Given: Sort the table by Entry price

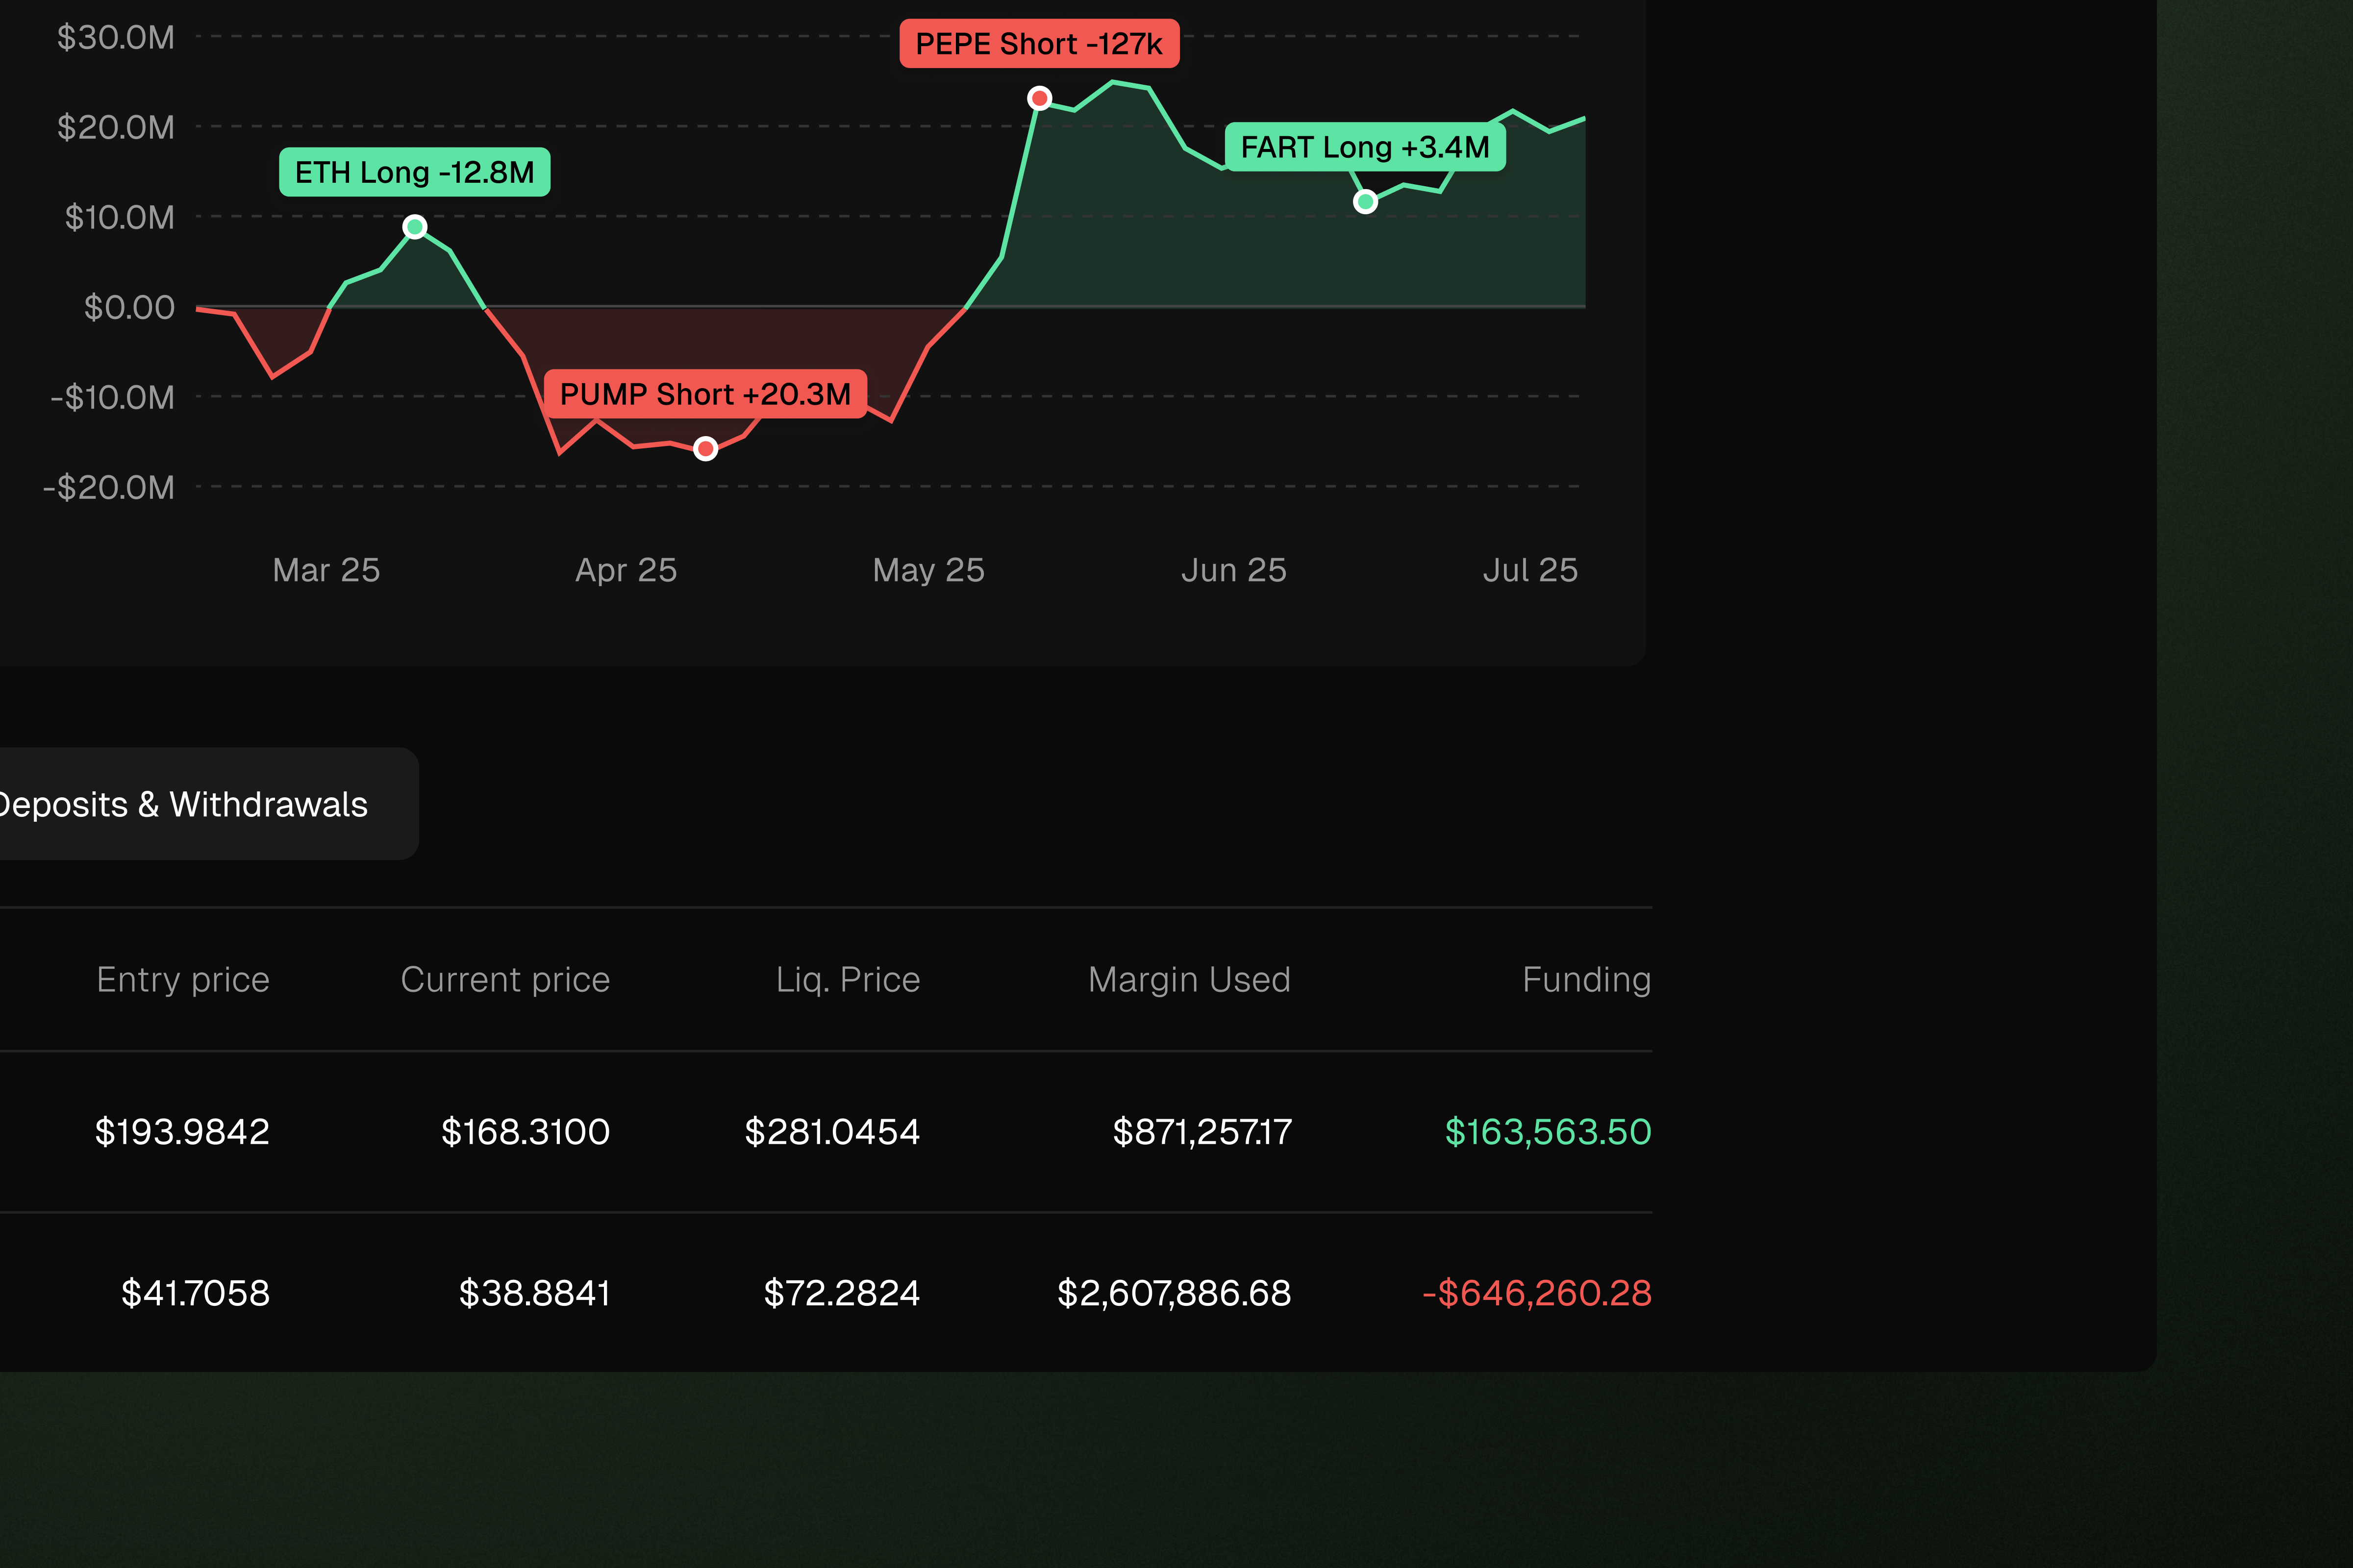Looking at the screenshot, I should click(183, 980).
